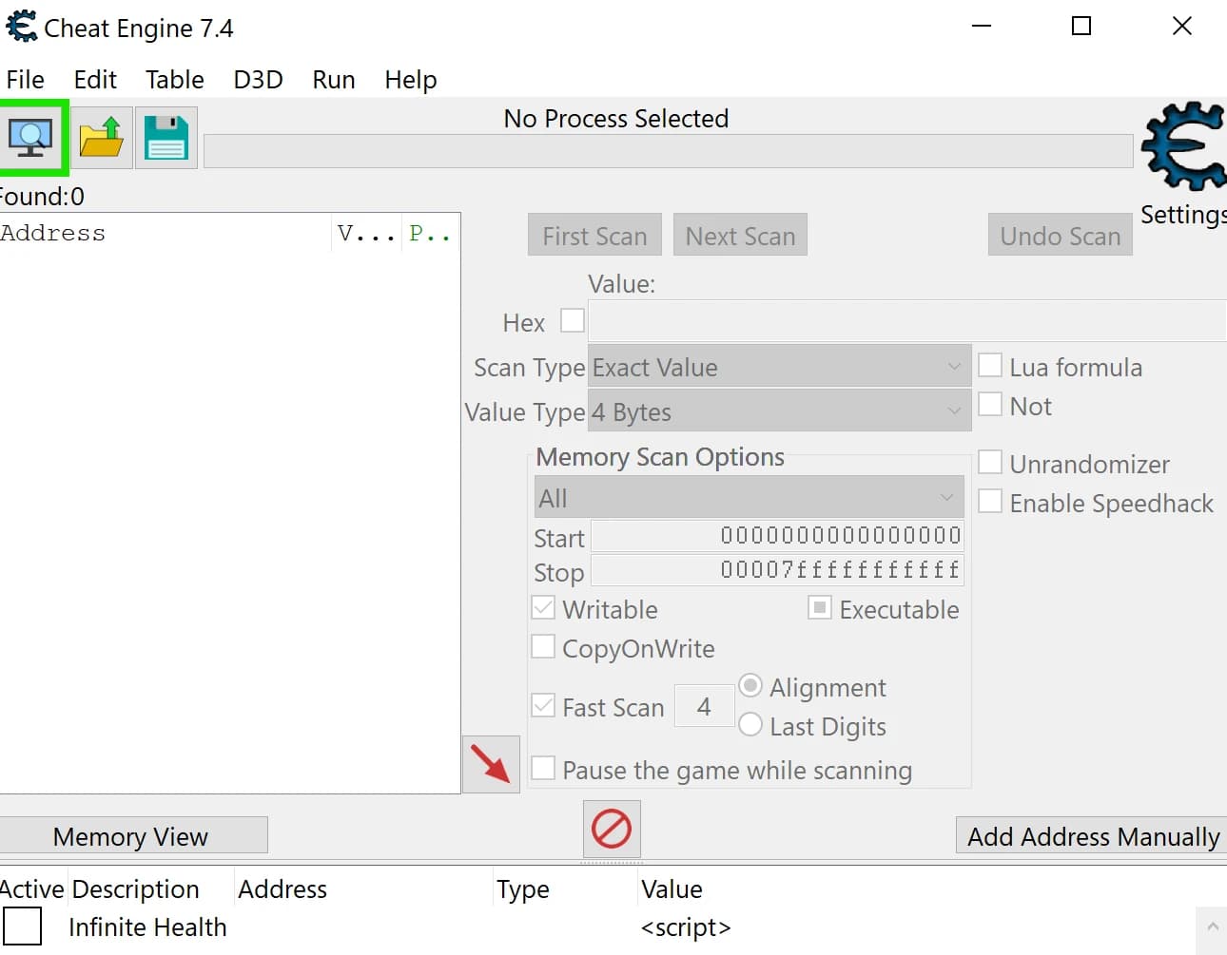1227x955 pixels.
Task: Click the Start address field
Action: click(778, 536)
